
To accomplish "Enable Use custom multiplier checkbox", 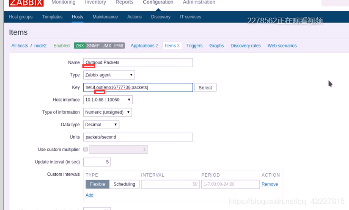I will pyautogui.click(x=86, y=149).
